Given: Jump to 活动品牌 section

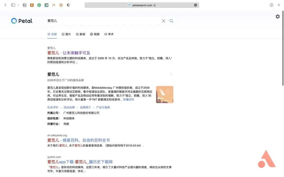Looking at the screenshot, I should (69, 107).
